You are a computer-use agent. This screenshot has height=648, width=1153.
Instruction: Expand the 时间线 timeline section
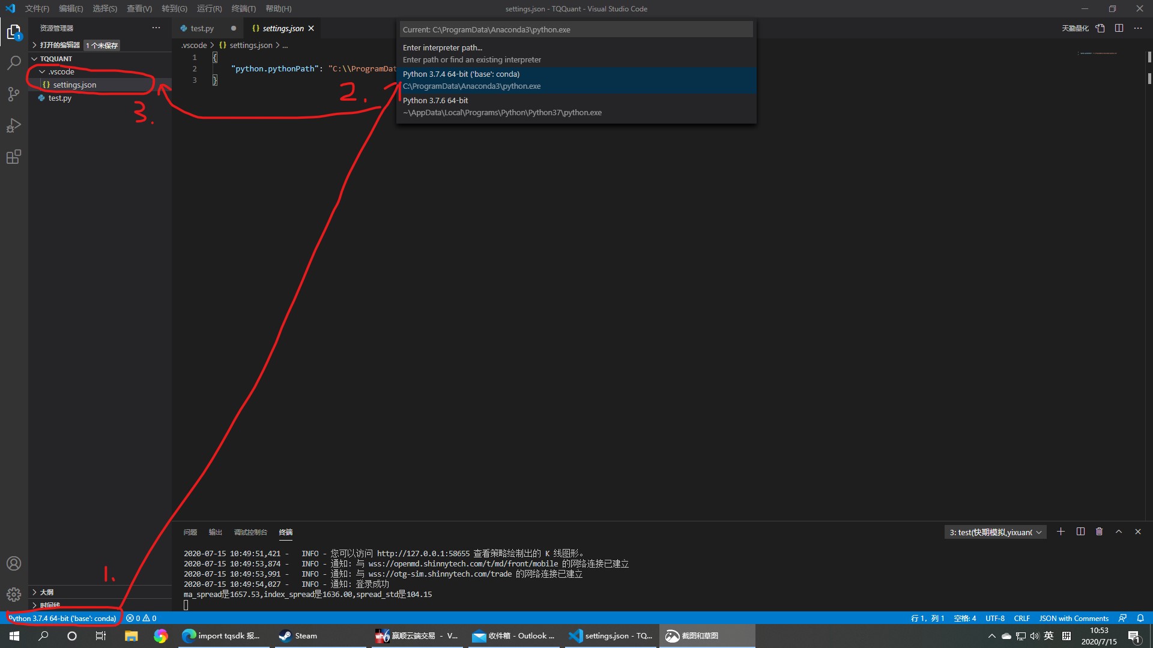(x=100, y=605)
